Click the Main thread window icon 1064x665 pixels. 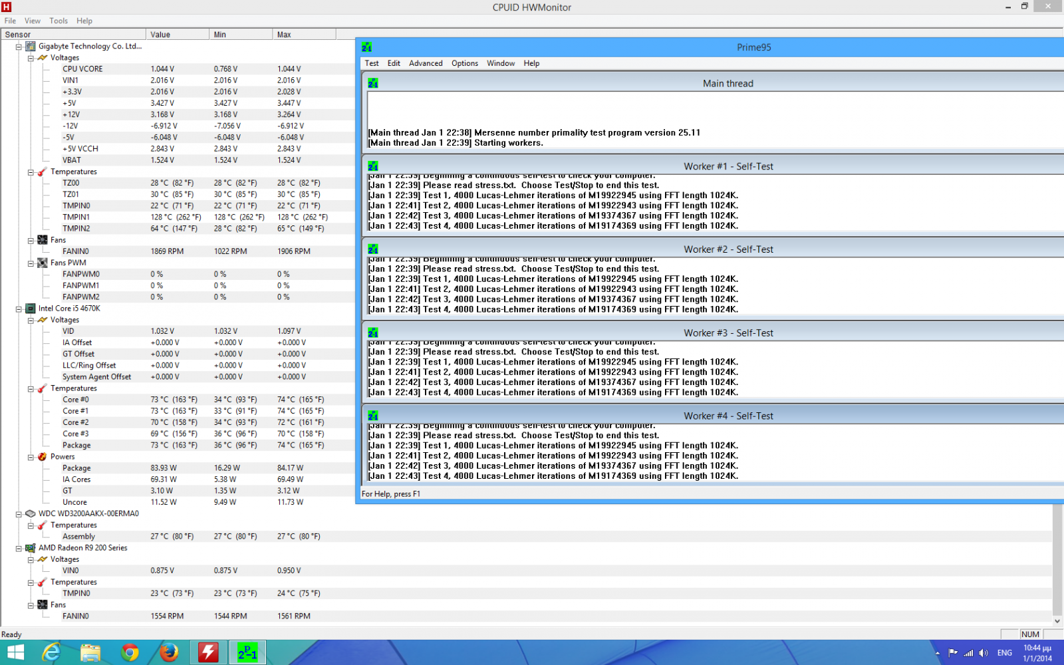[x=372, y=83]
